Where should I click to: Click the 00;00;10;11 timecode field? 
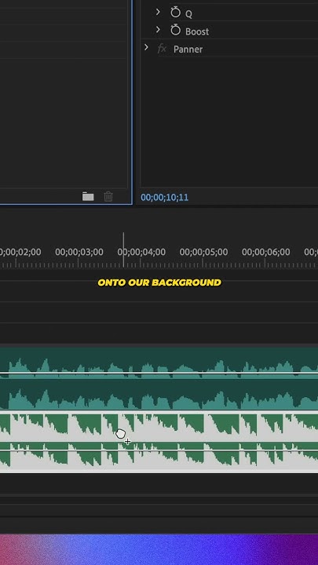point(164,198)
